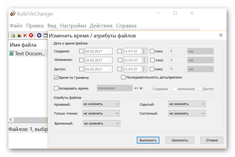Enable the Создание date checkbox
This screenshot has height=157, width=235.
click(81, 51)
